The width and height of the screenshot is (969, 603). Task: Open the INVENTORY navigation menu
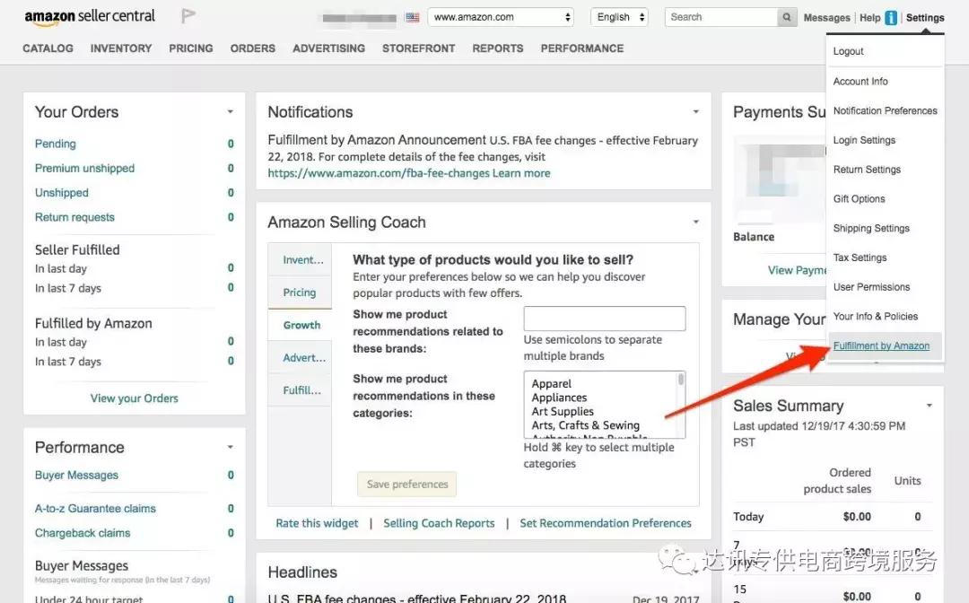click(121, 48)
